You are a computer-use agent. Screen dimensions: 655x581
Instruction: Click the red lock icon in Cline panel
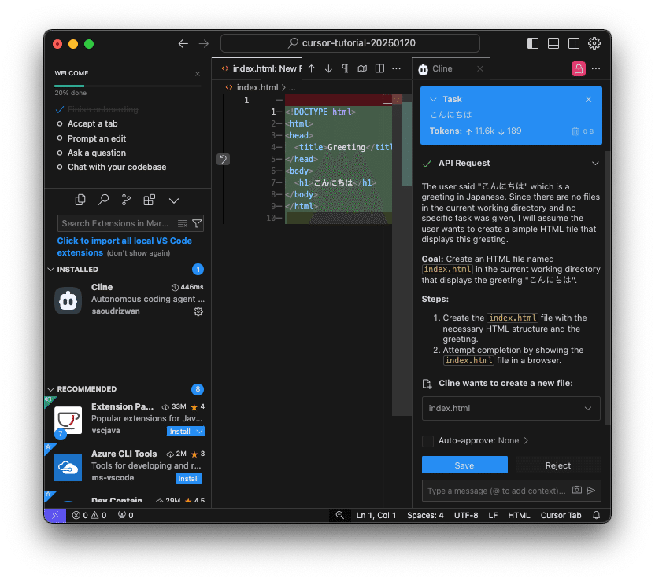[579, 69]
